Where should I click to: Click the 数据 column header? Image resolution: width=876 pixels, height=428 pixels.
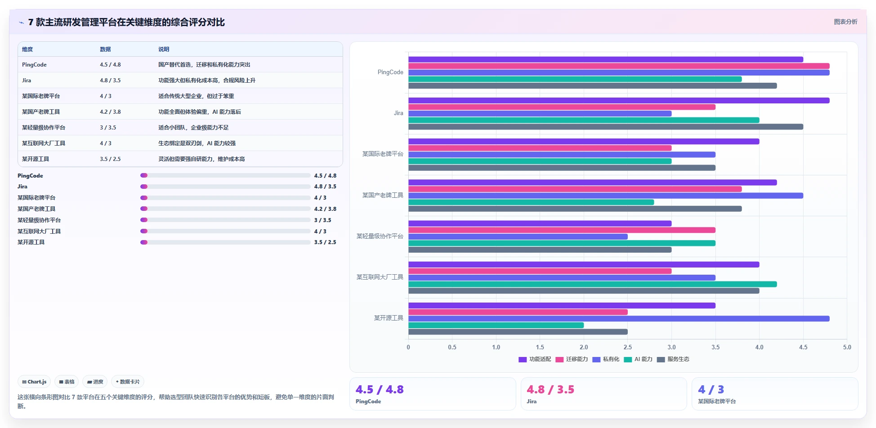(105, 49)
